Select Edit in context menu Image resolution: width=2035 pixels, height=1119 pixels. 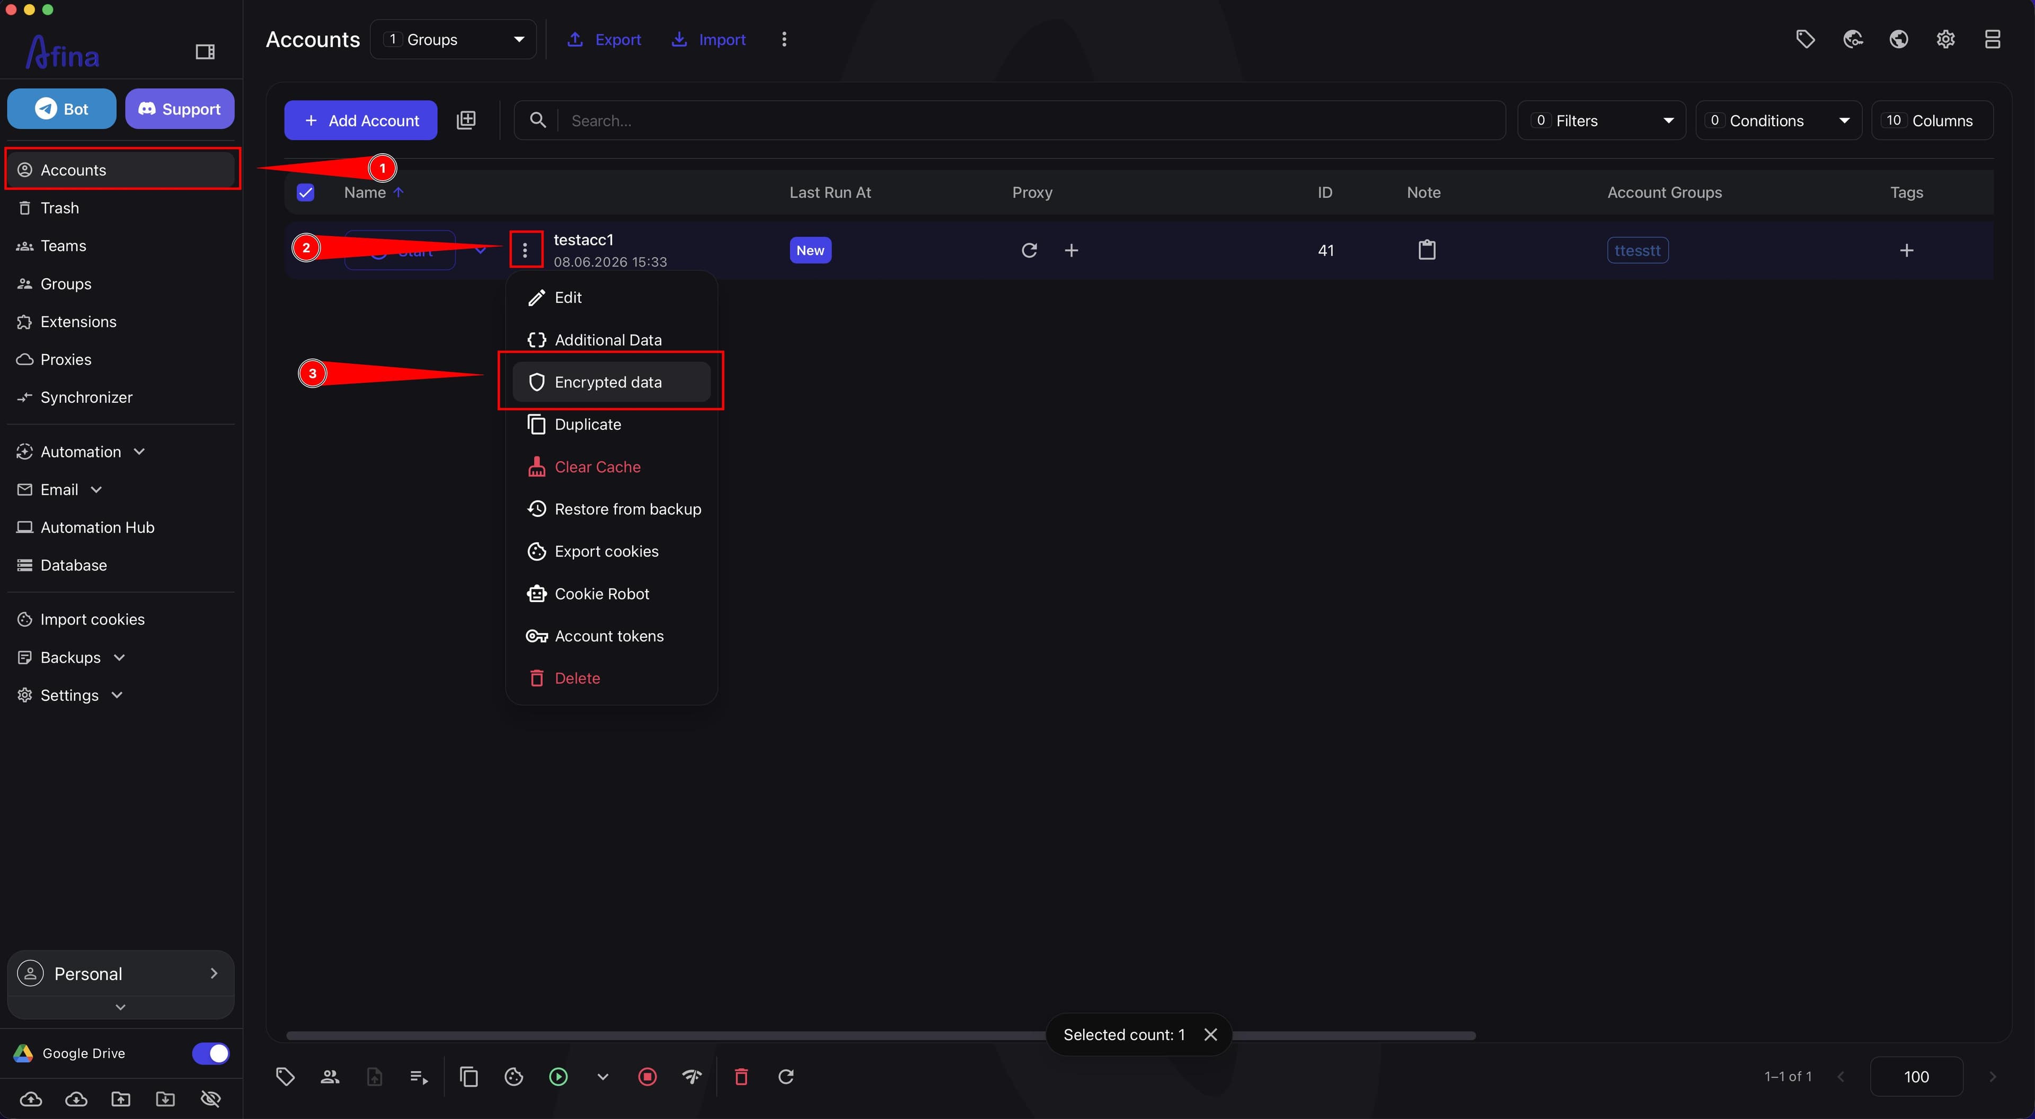click(612, 297)
